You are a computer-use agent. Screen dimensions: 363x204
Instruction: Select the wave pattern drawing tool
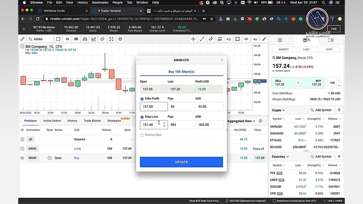229,39
